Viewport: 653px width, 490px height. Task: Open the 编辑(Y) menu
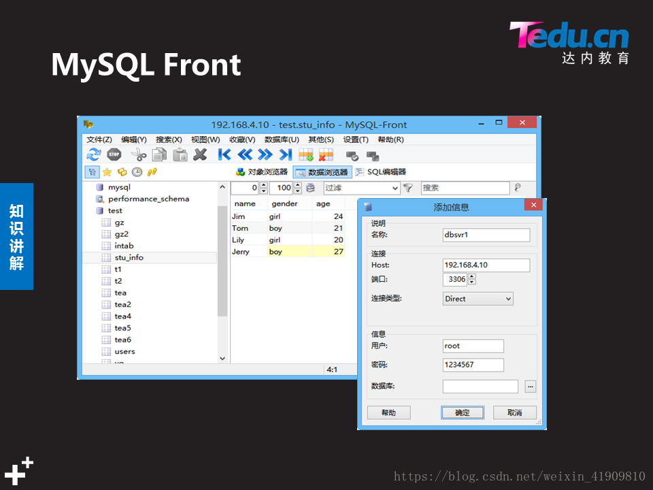(134, 140)
